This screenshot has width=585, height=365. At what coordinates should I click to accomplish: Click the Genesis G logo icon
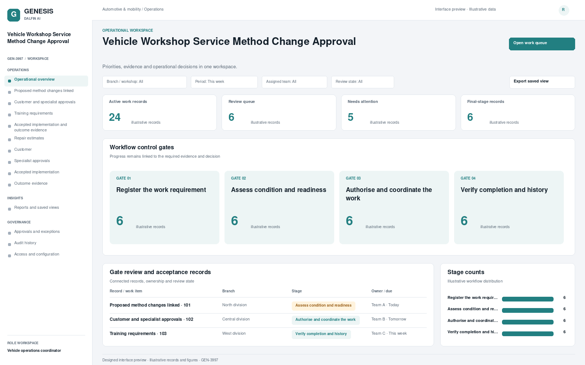14,15
